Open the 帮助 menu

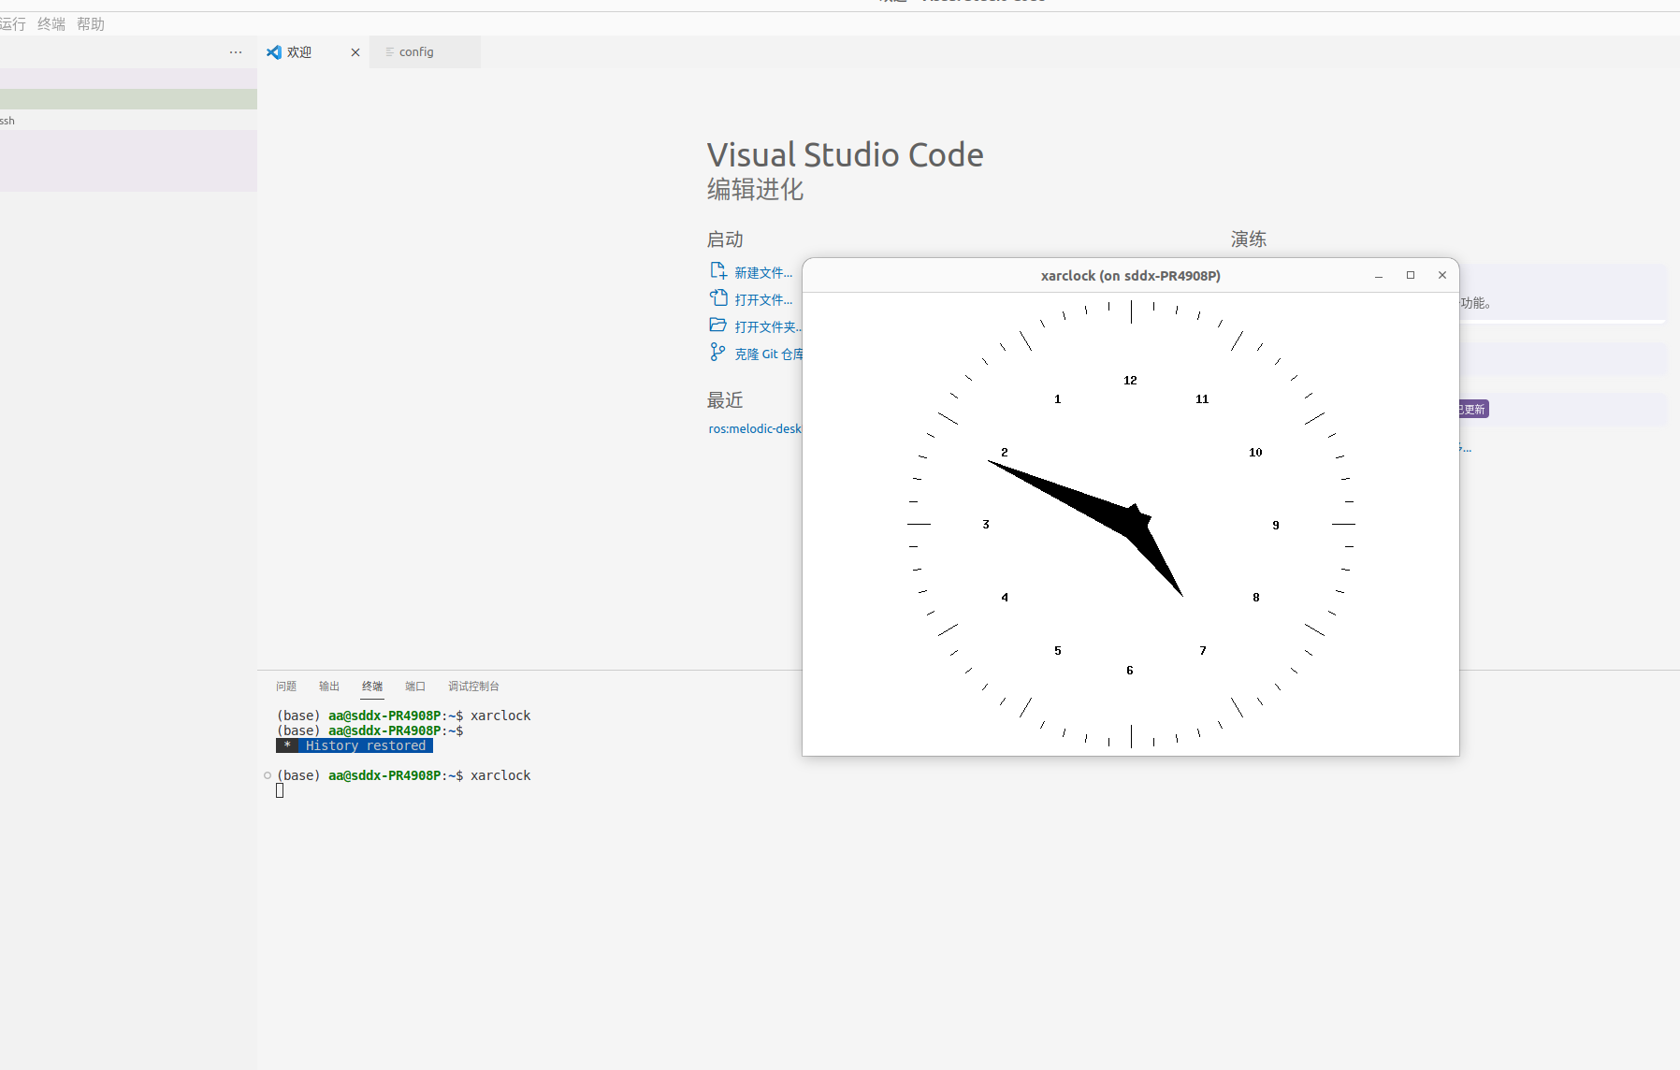click(x=91, y=24)
